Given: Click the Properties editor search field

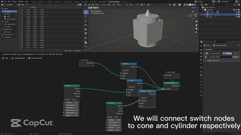Looking at the screenshot, I should click(220, 42).
